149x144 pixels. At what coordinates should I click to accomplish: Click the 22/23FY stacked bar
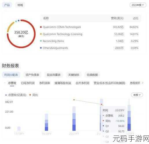coord(129,118)
